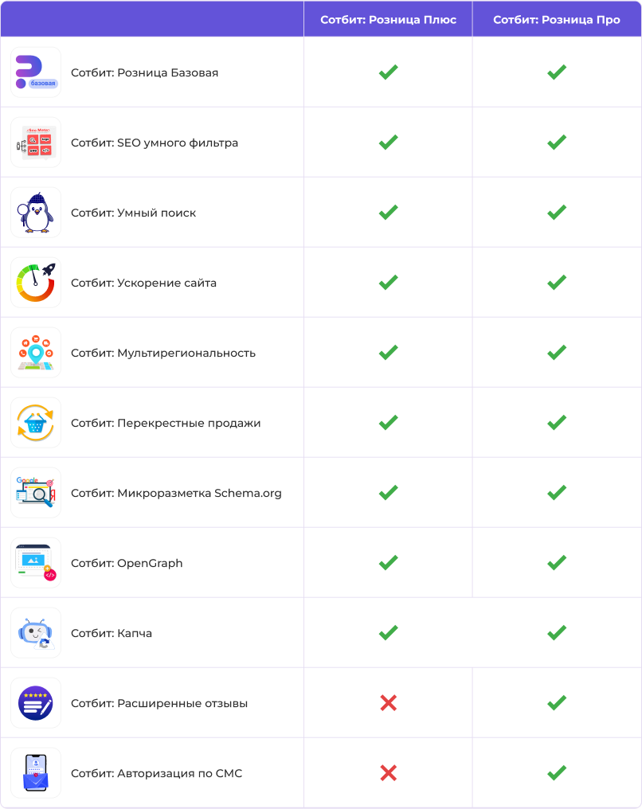Click the basket Перекрестные продажи icon
Viewport: 642px width, 809px height.
point(36,423)
